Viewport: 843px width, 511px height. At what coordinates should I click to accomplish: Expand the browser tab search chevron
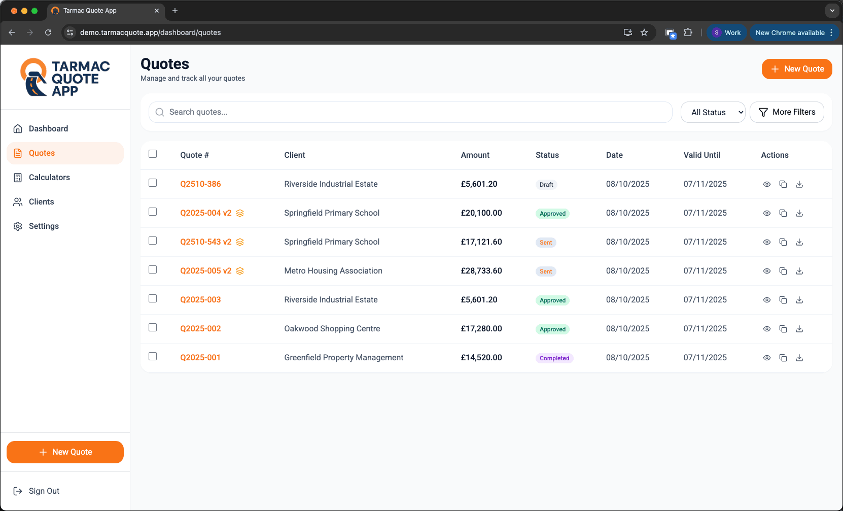[x=832, y=11]
